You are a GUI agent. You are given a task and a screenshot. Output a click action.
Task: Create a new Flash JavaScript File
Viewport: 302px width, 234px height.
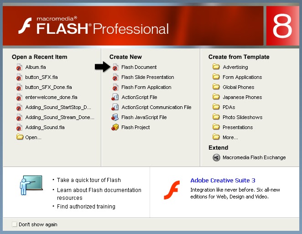[x=144, y=117]
